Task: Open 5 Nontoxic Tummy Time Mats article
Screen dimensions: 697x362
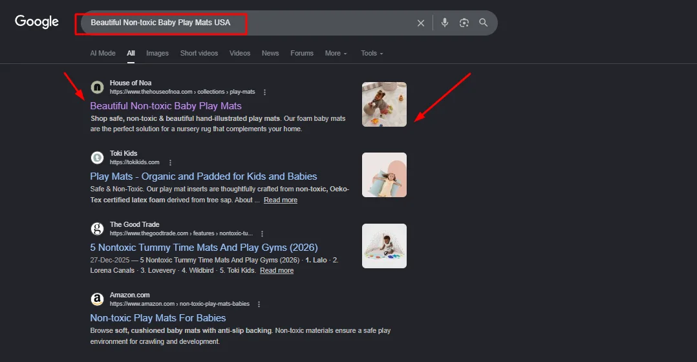Action: pos(204,248)
